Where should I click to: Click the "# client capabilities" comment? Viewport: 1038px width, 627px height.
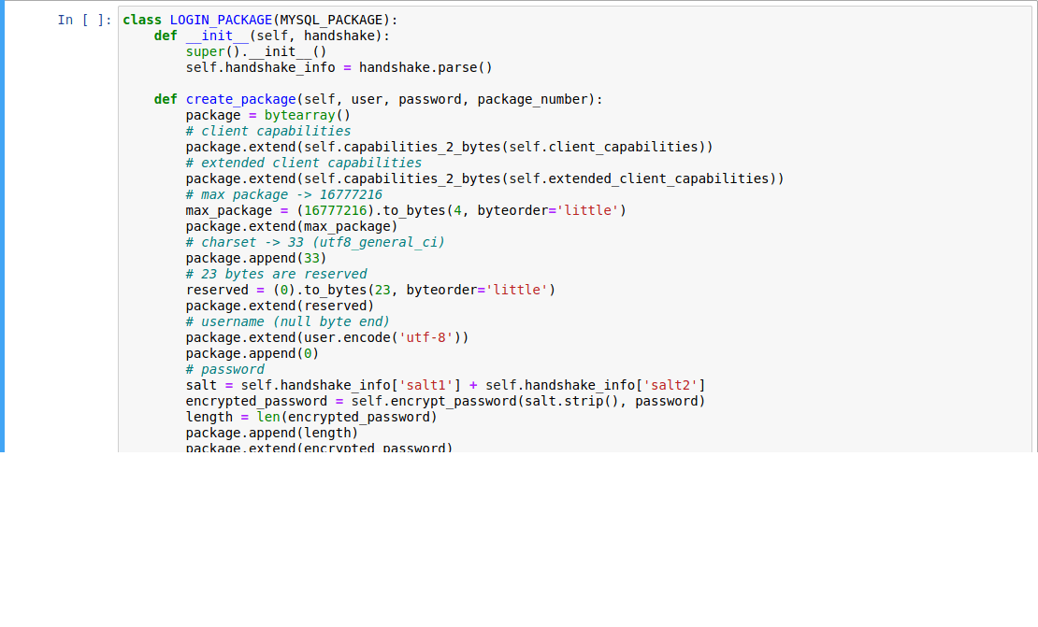(268, 131)
